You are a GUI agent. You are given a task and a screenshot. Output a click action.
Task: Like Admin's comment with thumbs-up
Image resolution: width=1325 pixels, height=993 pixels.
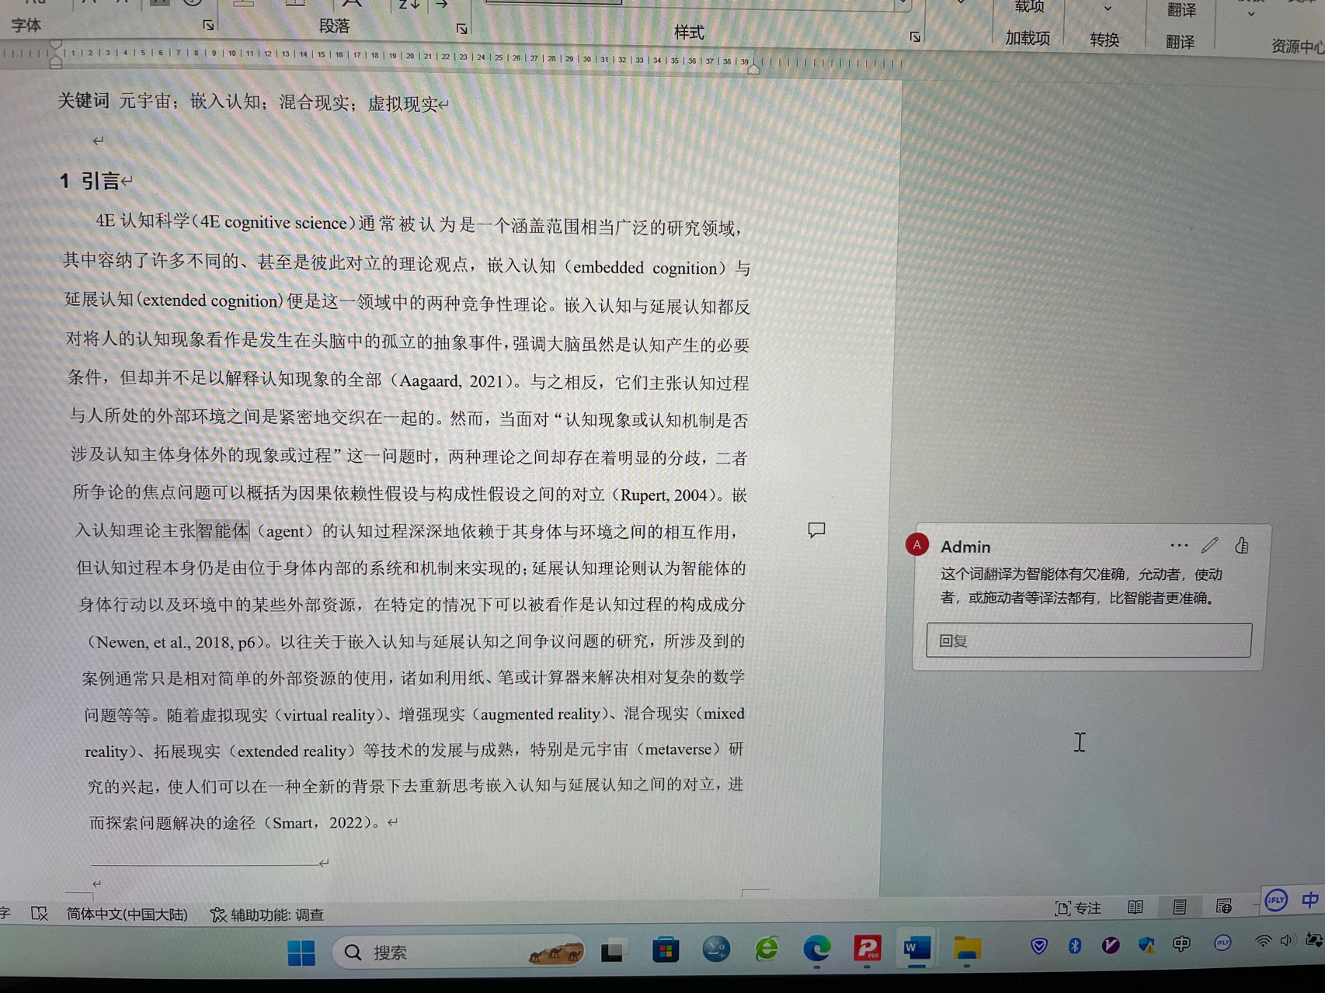click(1241, 545)
